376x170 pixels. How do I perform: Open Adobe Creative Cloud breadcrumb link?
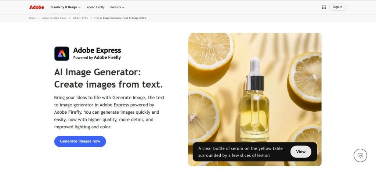[54, 18]
